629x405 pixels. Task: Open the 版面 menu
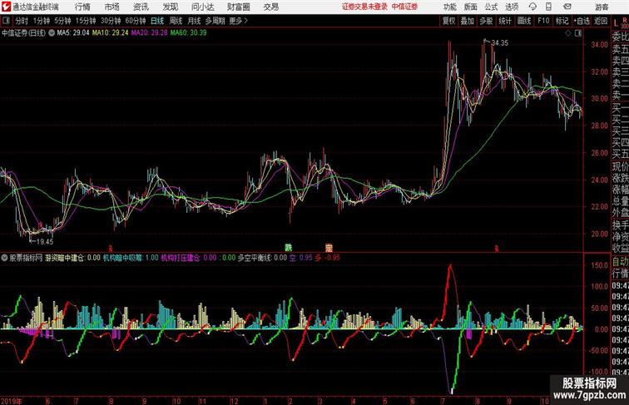(471, 7)
